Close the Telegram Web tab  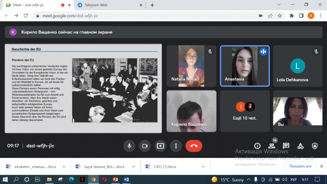click(x=141, y=5)
